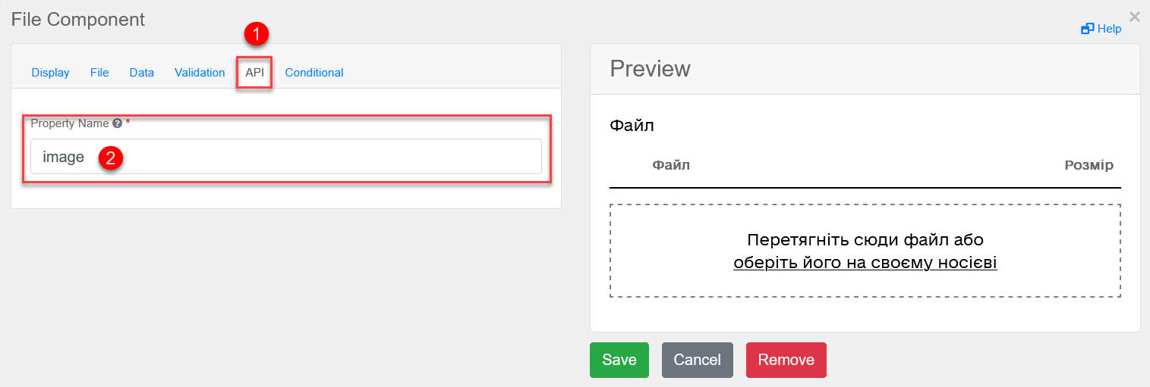Image resolution: width=1150 pixels, height=387 pixels.
Task: Click the Property Name help question-mark icon
Action: [118, 123]
